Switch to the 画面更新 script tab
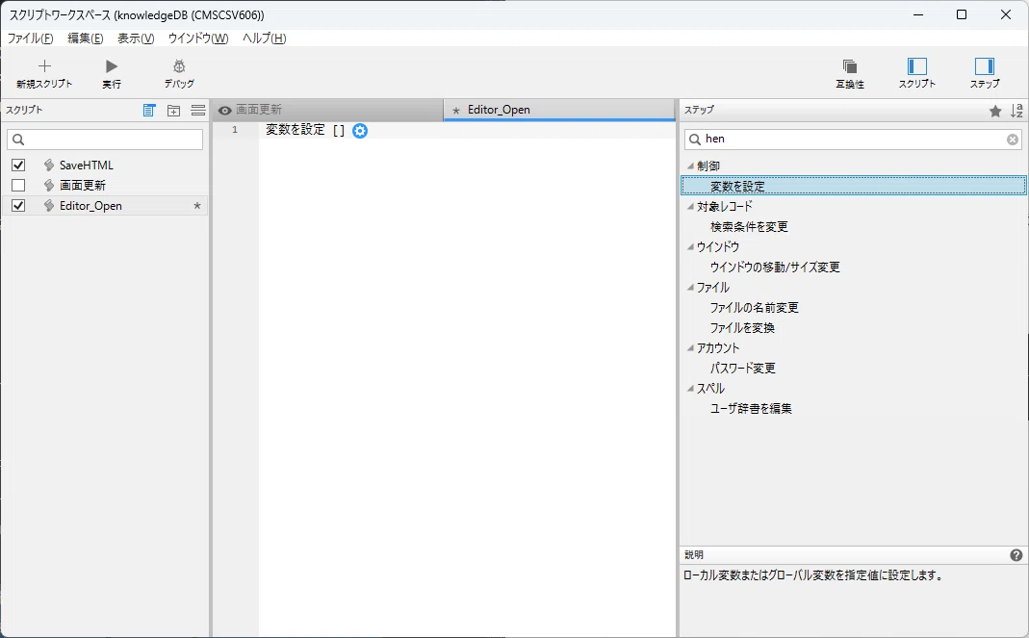1029x638 pixels. pyautogui.click(x=327, y=111)
